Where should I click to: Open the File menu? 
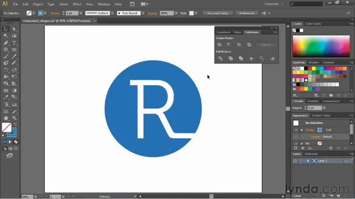click(x=16, y=4)
